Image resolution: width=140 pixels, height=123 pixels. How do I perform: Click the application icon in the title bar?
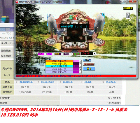coord(17,2)
